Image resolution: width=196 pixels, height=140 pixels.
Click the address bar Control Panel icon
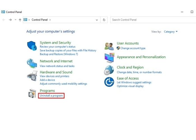point(25,20)
